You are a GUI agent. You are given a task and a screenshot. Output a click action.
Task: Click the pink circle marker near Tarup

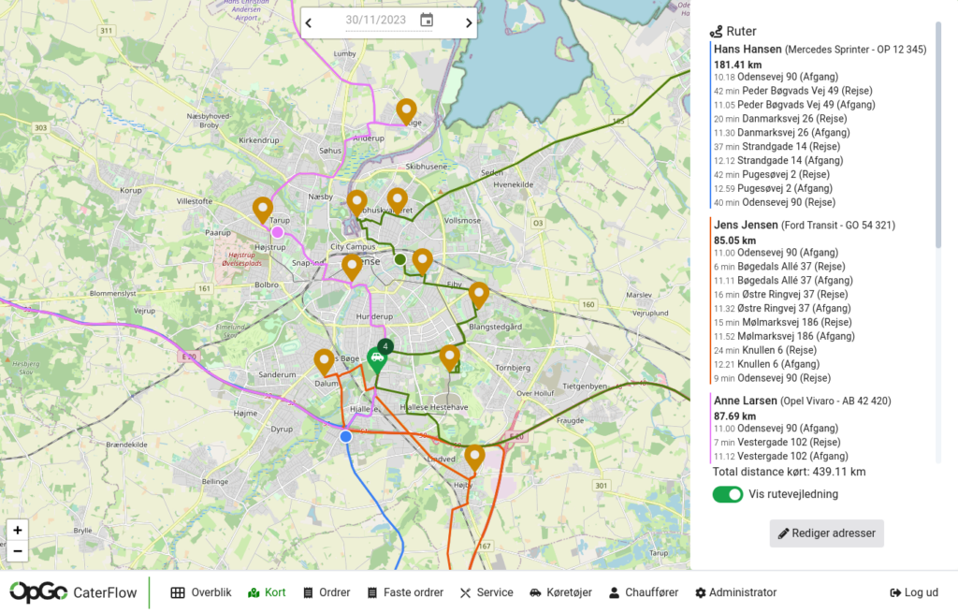pos(277,231)
